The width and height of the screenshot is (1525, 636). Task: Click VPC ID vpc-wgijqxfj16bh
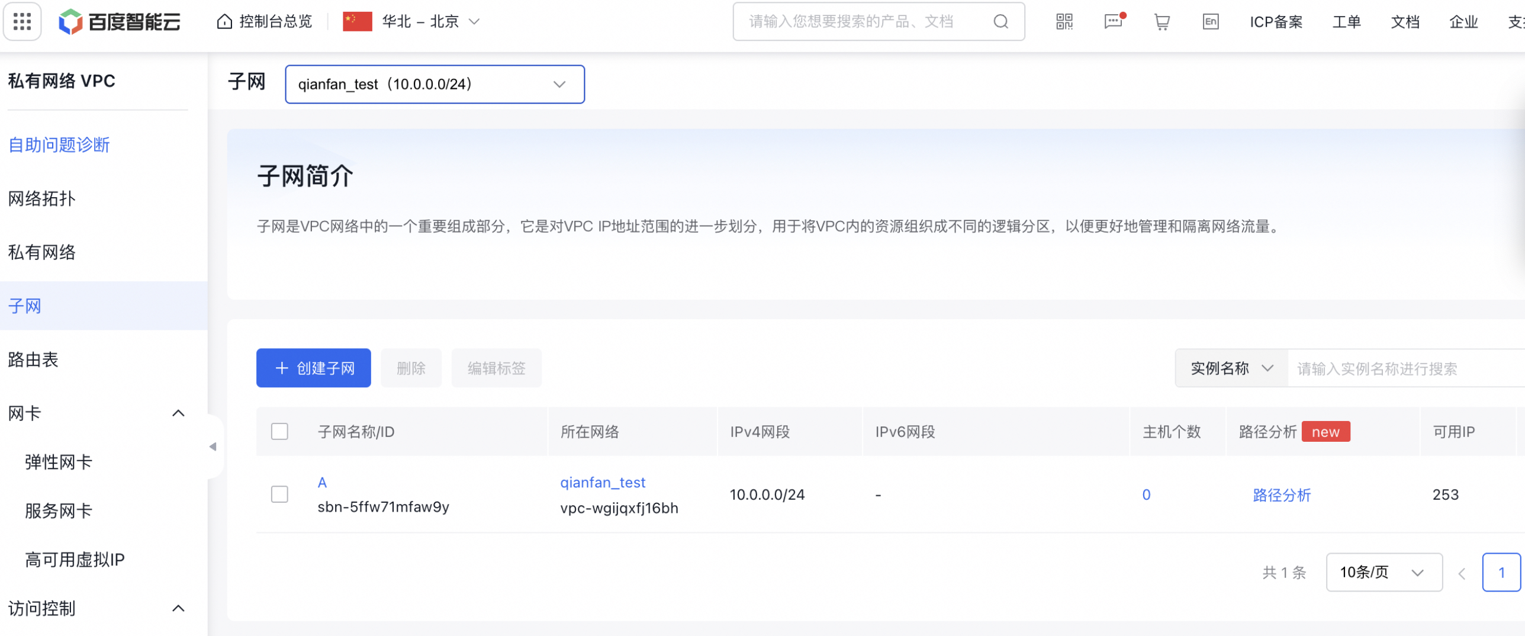(x=619, y=508)
